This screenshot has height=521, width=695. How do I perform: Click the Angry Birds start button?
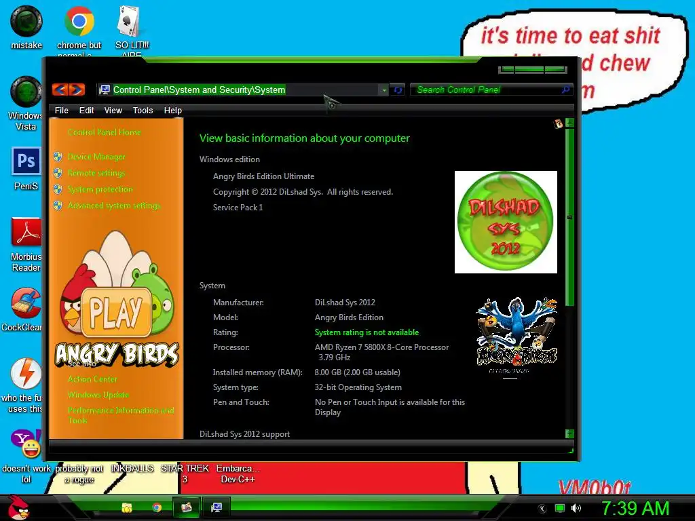(x=18, y=507)
